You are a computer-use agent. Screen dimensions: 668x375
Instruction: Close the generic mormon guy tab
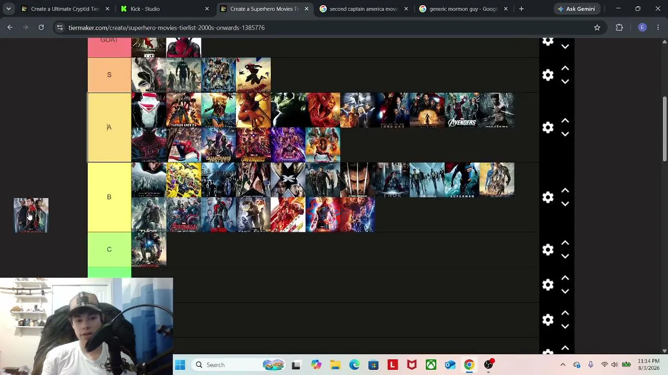[x=505, y=9]
